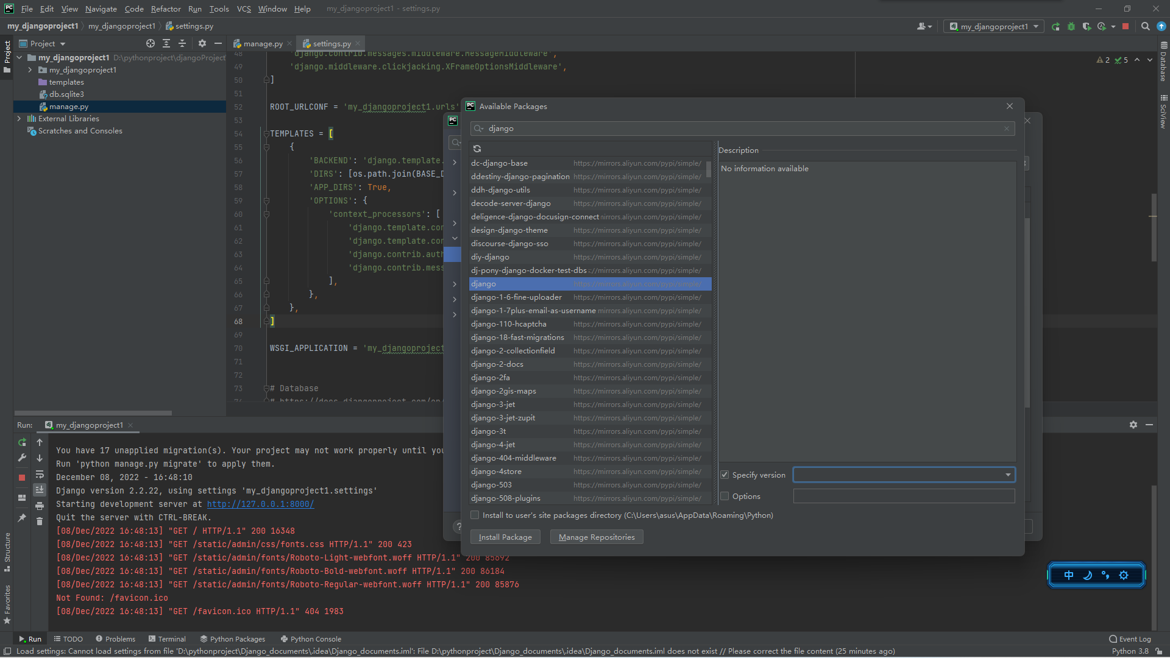Check Install to user's site packages directory
Screen dimensions: 1170x658
[475, 515]
